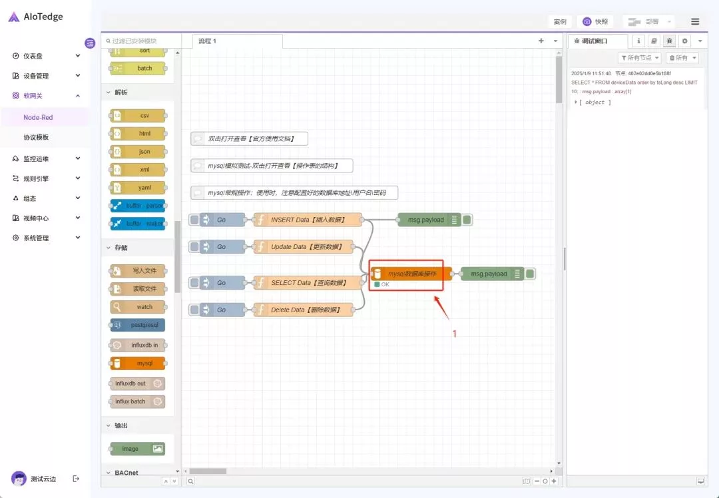719x498 pixels.
Task: Click the 快照 snapshot button
Action: (595, 21)
